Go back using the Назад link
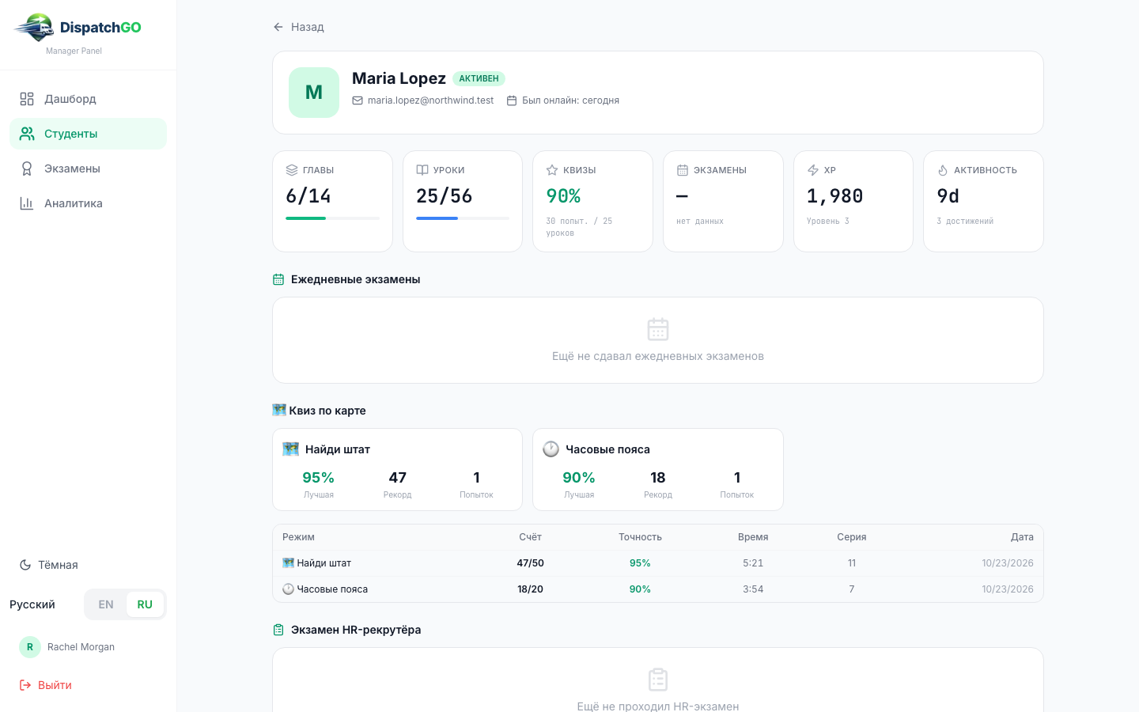This screenshot has width=1139, height=712. pyautogui.click(x=298, y=27)
